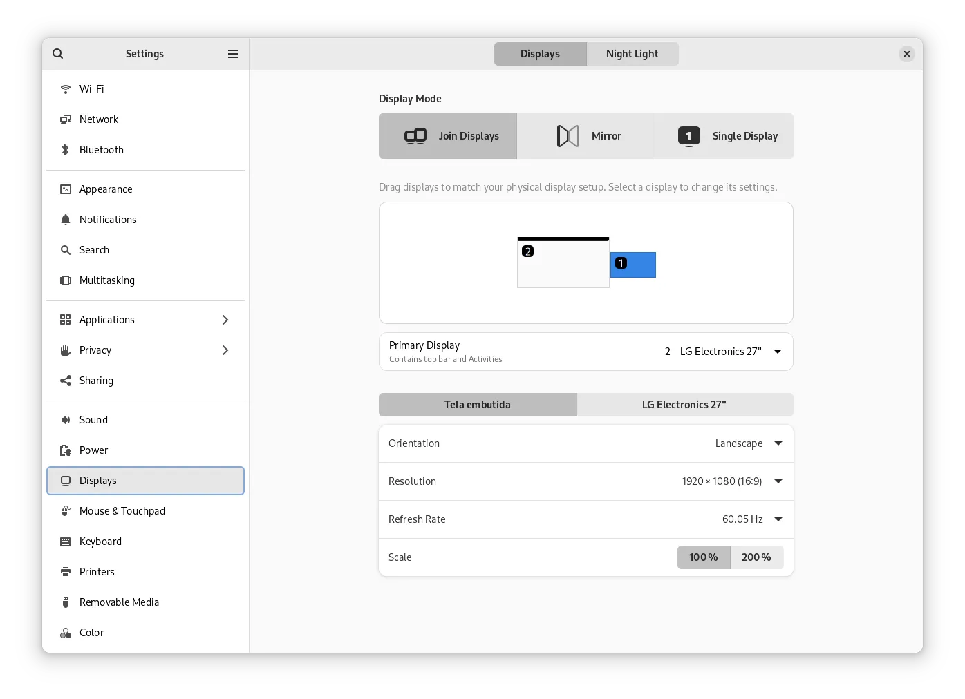965x699 pixels.
Task: Open Sound settings via speaker icon
Action: click(66, 420)
